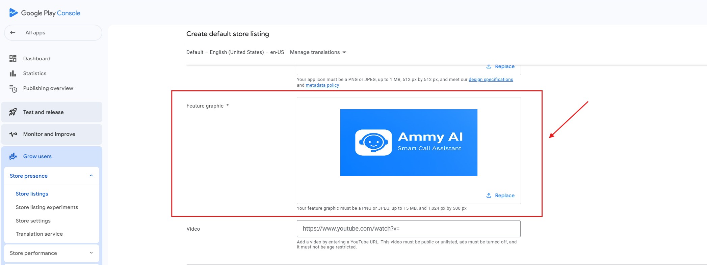707x265 pixels.
Task: Click the upload icon beside feature graphic Replace
Action: 489,196
